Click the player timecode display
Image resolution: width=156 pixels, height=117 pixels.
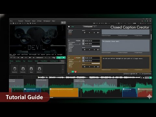[40, 58]
